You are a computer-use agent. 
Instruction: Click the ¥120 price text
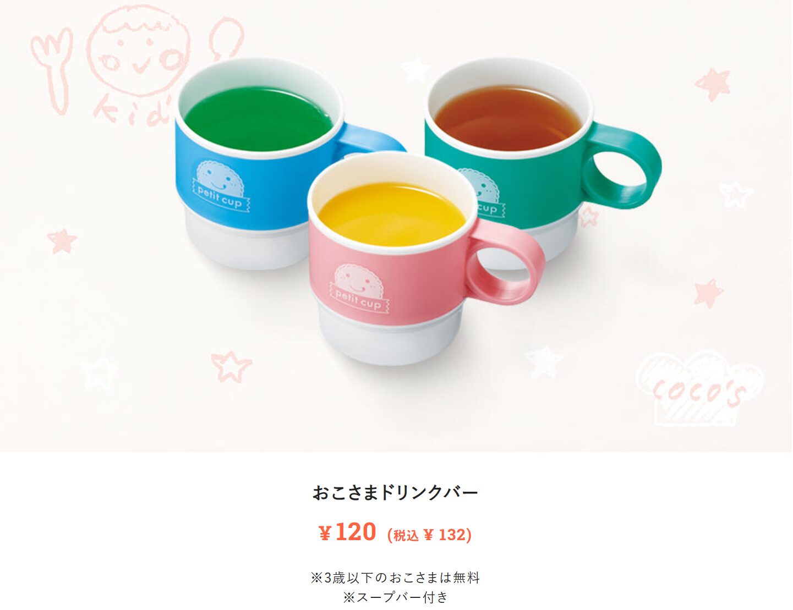coord(347,532)
